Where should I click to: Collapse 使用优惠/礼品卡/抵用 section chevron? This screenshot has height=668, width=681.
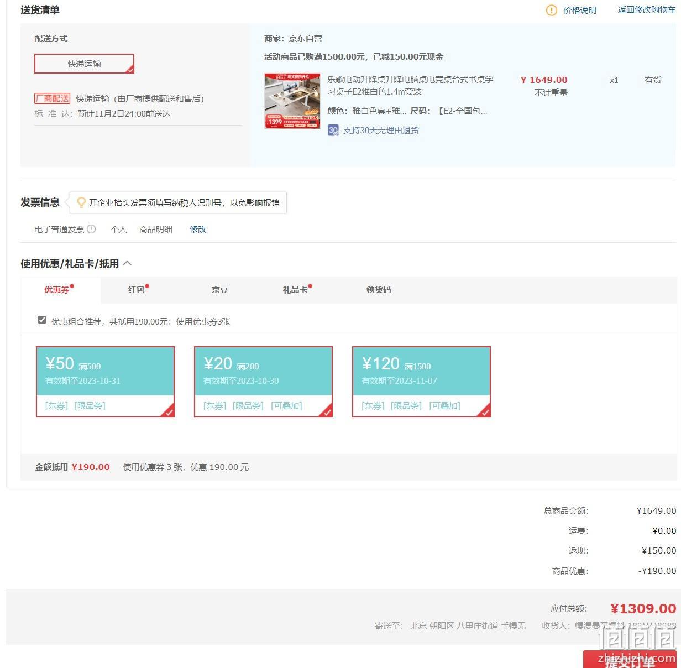pyautogui.click(x=127, y=263)
